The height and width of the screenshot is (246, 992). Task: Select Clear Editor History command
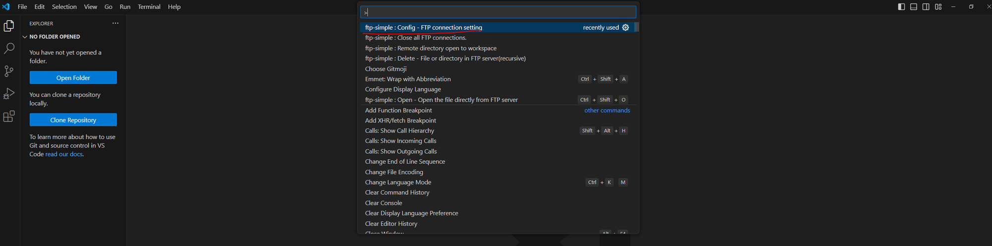(x=497, y=224)
